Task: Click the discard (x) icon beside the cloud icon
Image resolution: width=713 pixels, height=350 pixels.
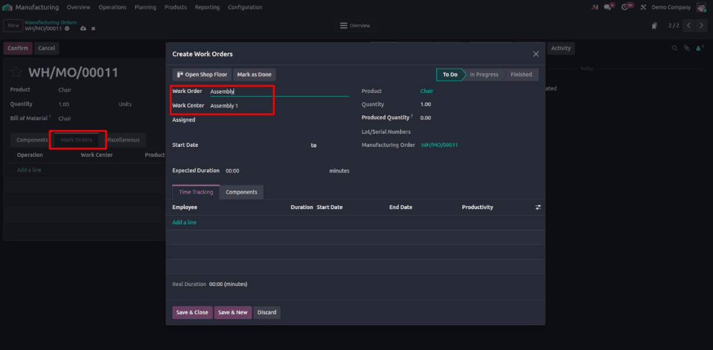Action: coord(92,28)
